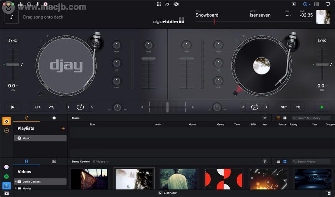
Task: Expand the Movies folder
Action: pos(16,188)
